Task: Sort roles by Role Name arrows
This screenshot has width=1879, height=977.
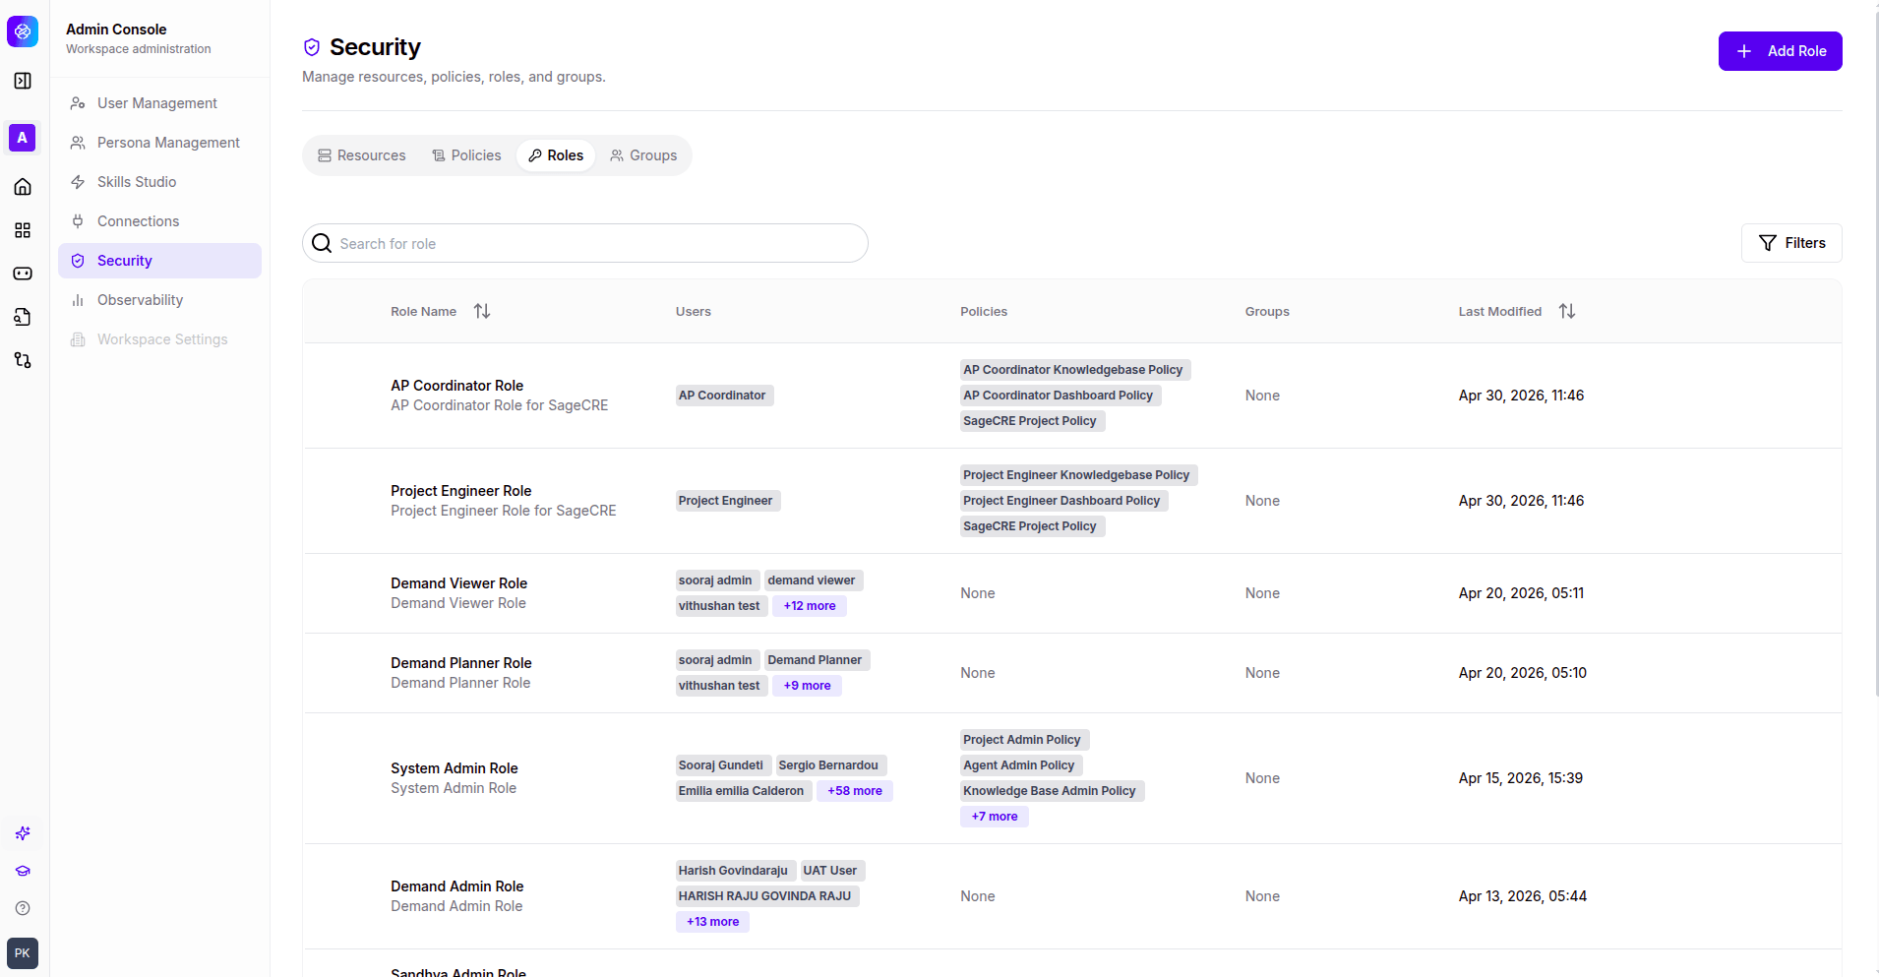Action: [x=482, y=311]
